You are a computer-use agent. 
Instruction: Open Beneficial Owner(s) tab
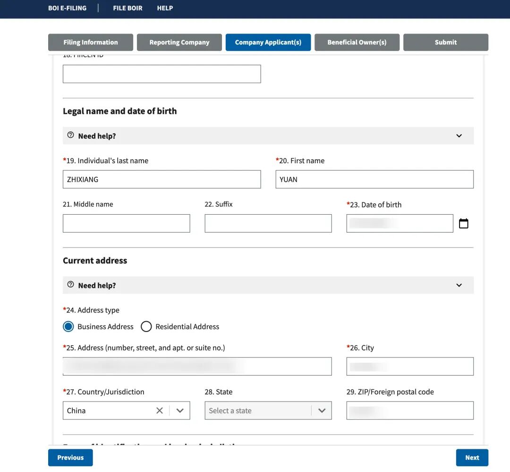pos(357,42)
